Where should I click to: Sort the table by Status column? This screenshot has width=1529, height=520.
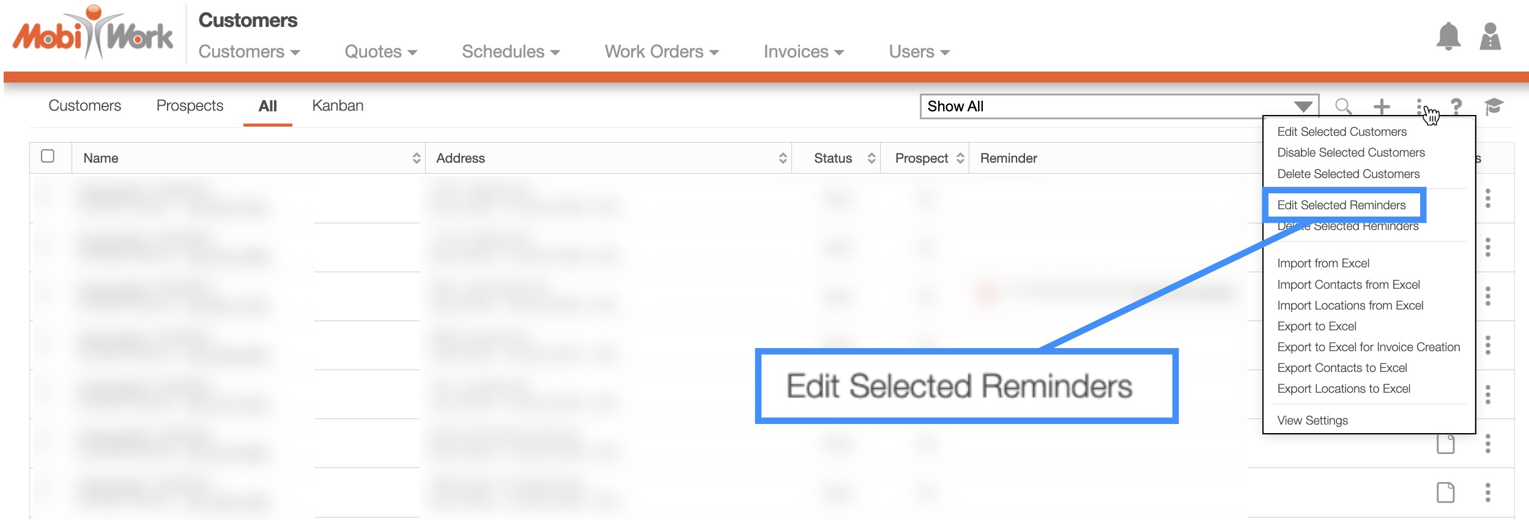tap(871, 158)
